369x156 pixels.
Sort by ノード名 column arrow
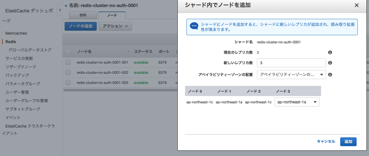pyautogui.click(x=128, y=52)
